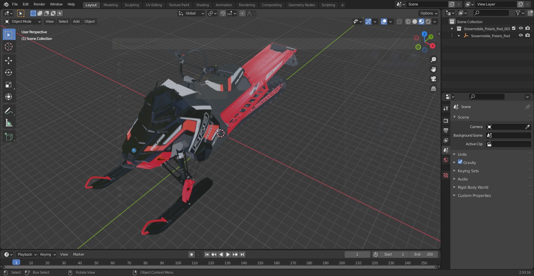Toggle the snap magnet button
Screen dimensions: 534x276
point(223,13)
